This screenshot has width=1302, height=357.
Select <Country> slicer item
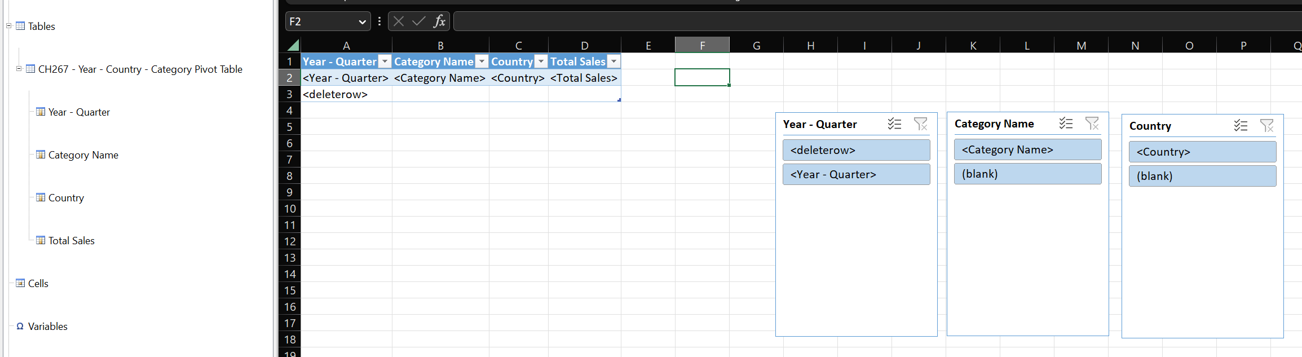click(1202, 152)
